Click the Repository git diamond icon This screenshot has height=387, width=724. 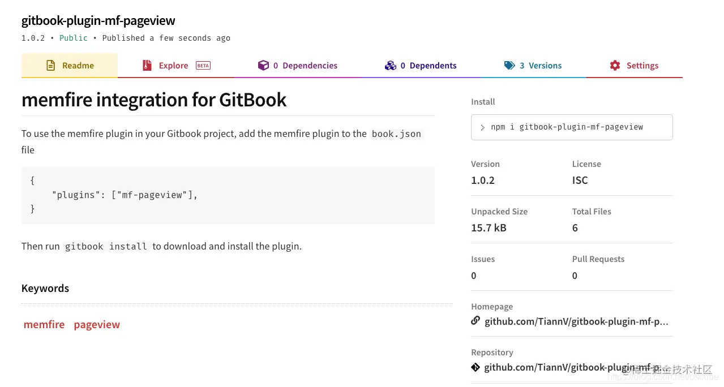475,367
